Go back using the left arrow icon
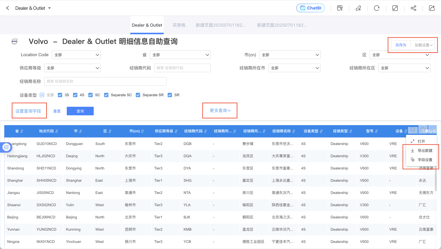This screenshot has width=441, height=249. (x=8, y=8)
